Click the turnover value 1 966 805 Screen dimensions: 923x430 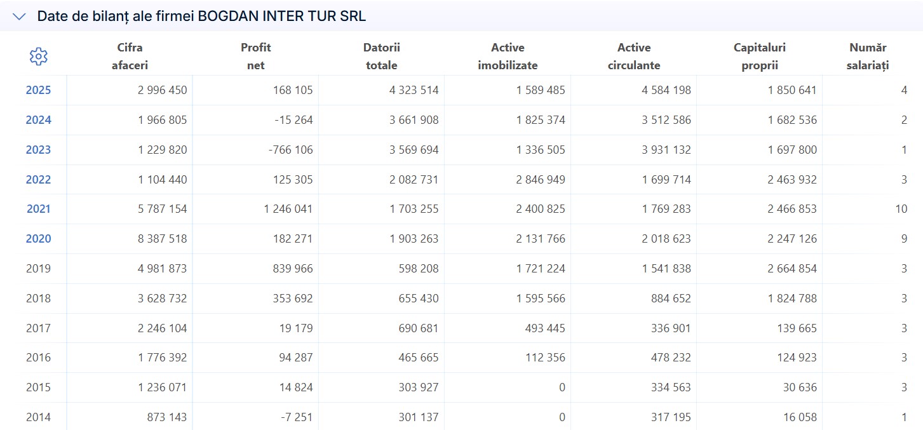(163, 120)
